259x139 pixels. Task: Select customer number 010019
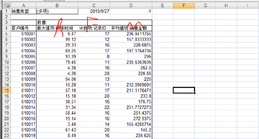[23, 136]
